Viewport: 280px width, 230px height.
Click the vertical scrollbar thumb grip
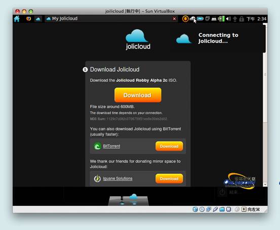tap(265, 74)
